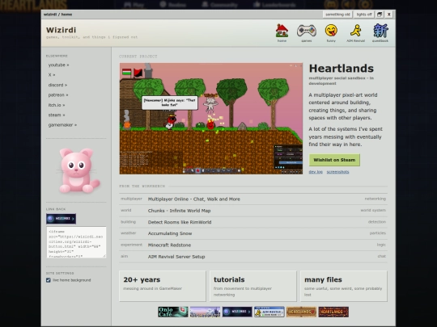
Task: Open the 'Minecraft Redstone' entry
Action: pyautogui.click(x=169, y=245)
